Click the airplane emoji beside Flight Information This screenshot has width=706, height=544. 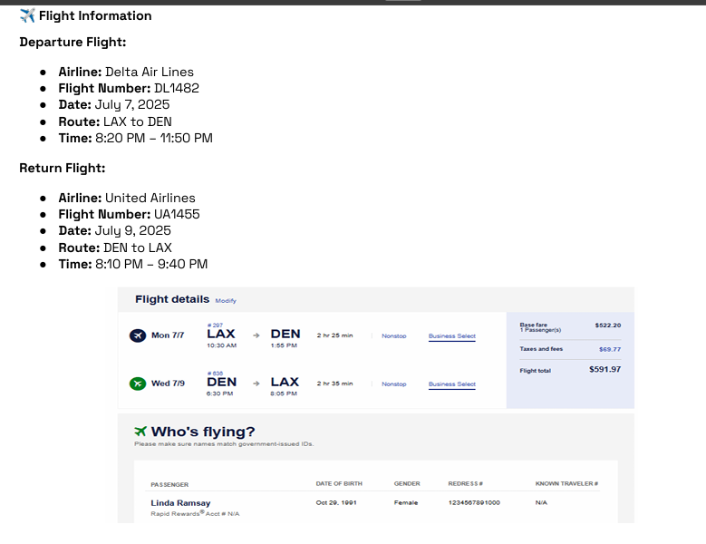(27, 15)
